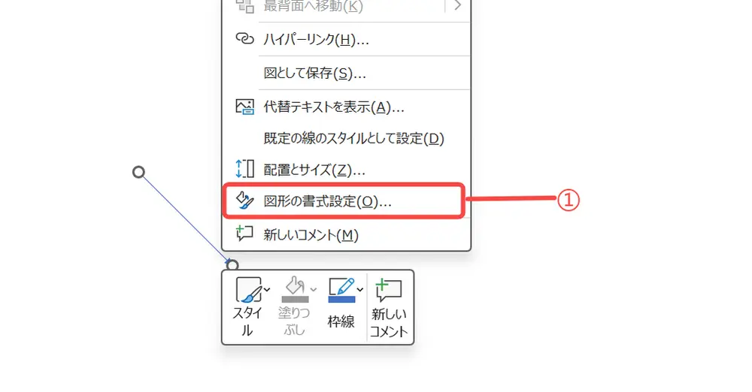752x392 pixels.
Task: Click 既定の線のスタイルとして設定(D)
Action: coord(346,138)
